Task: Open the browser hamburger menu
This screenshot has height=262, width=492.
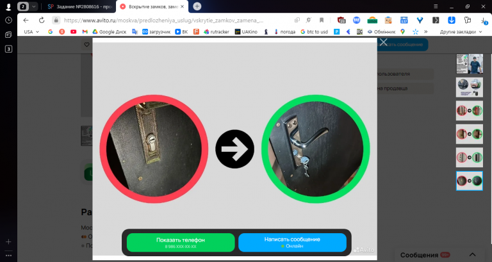Action: (x=436, y=6)
